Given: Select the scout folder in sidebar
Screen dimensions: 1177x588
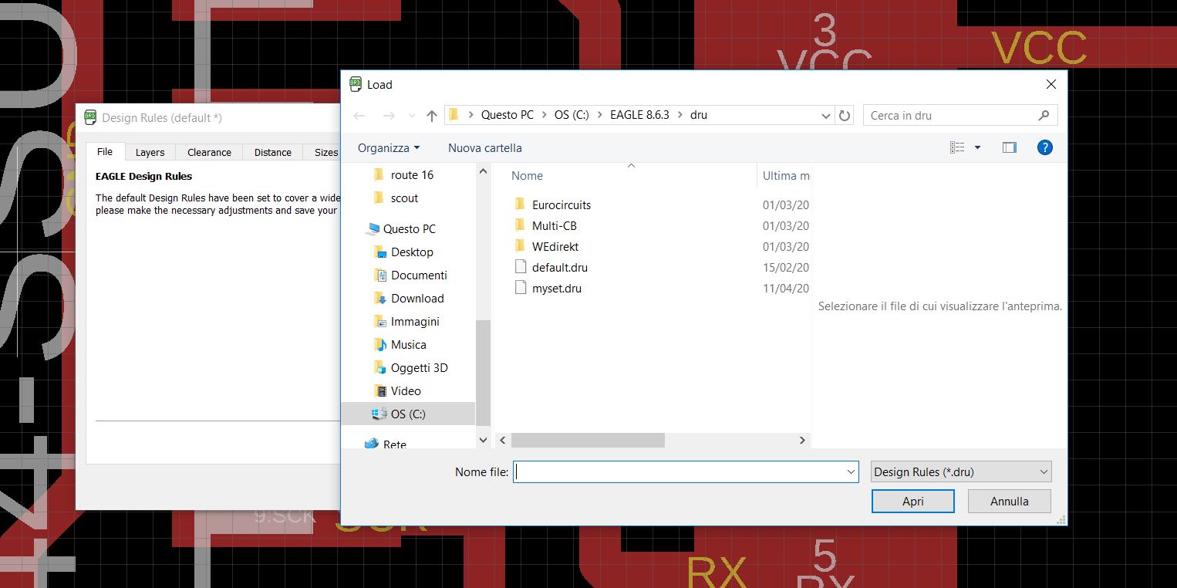Looking at the screenshot, I should point(404,198).
